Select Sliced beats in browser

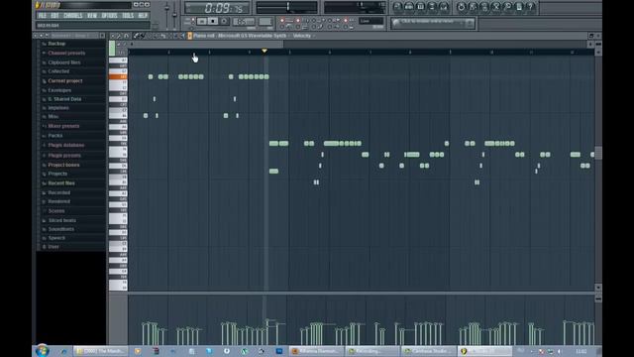click(61, 220)
